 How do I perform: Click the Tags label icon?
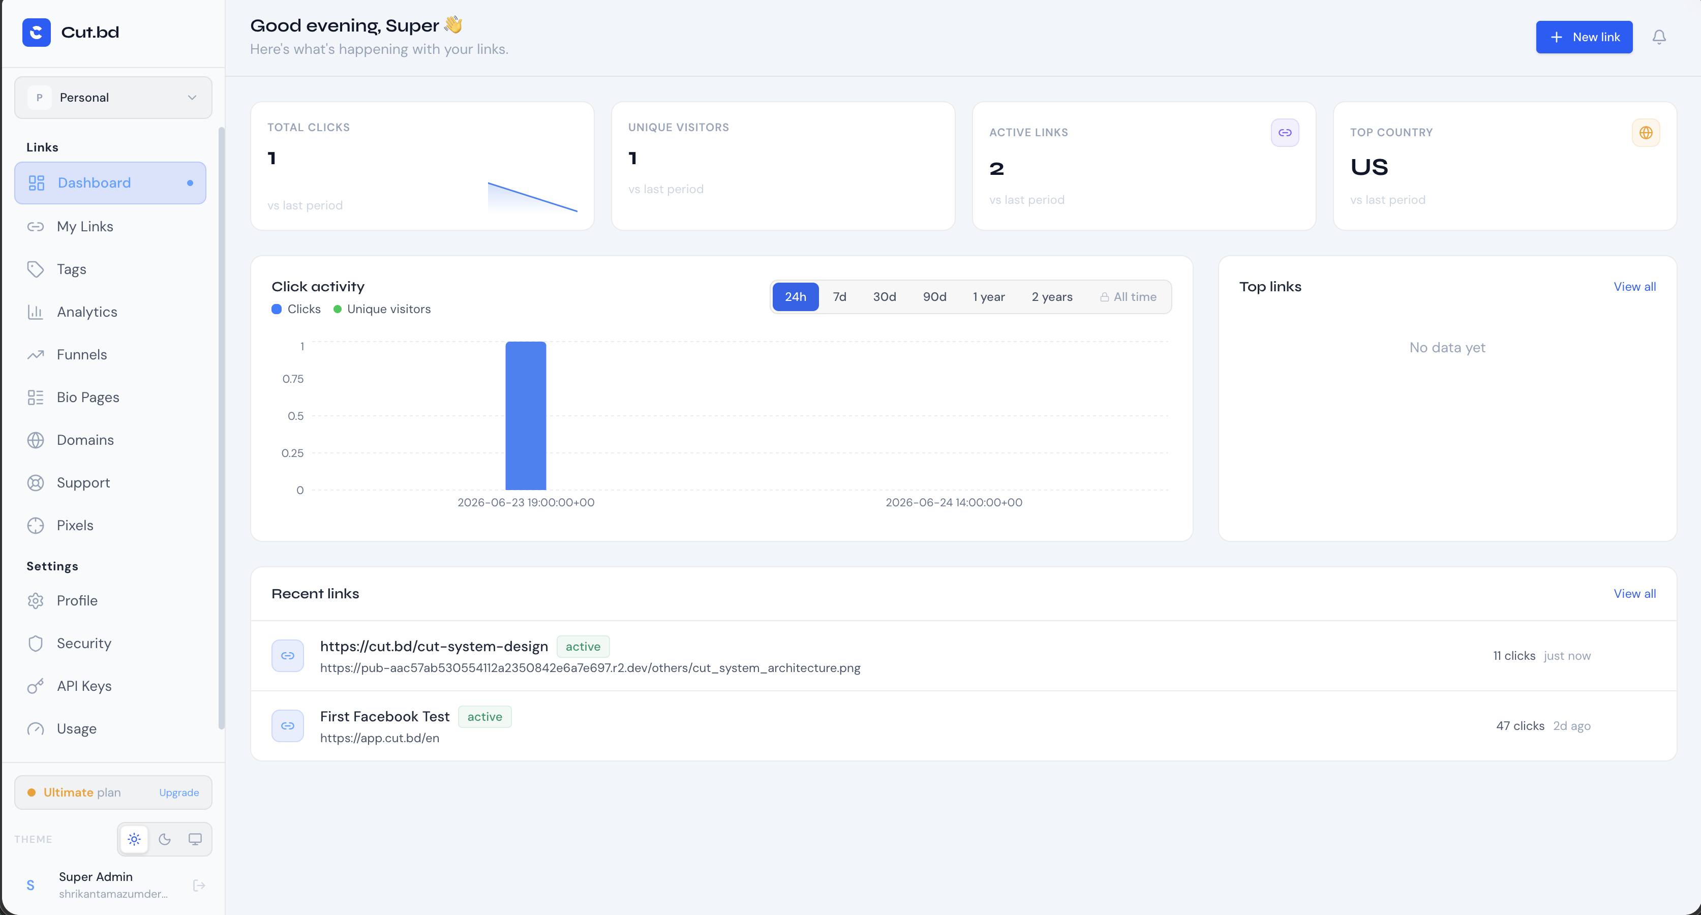36,269
